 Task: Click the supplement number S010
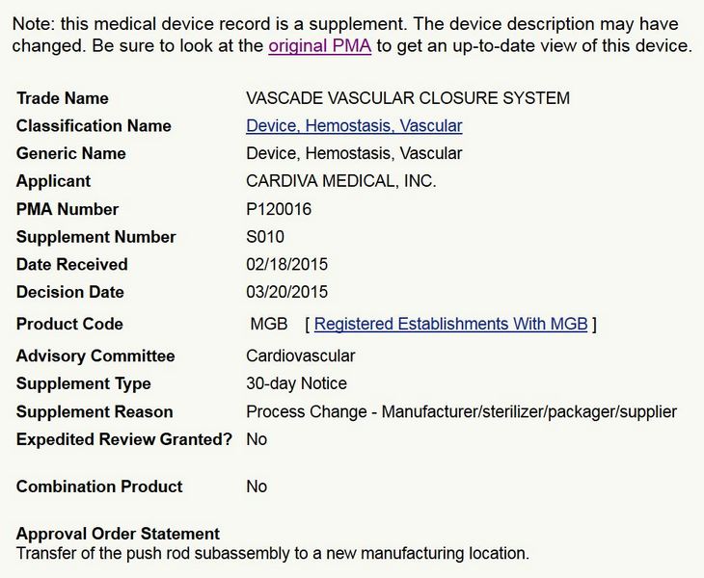tap(265, 237)
